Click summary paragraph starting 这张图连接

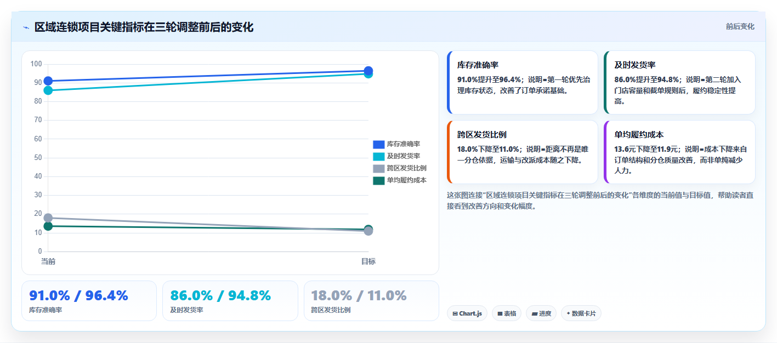tap(600, 201)
